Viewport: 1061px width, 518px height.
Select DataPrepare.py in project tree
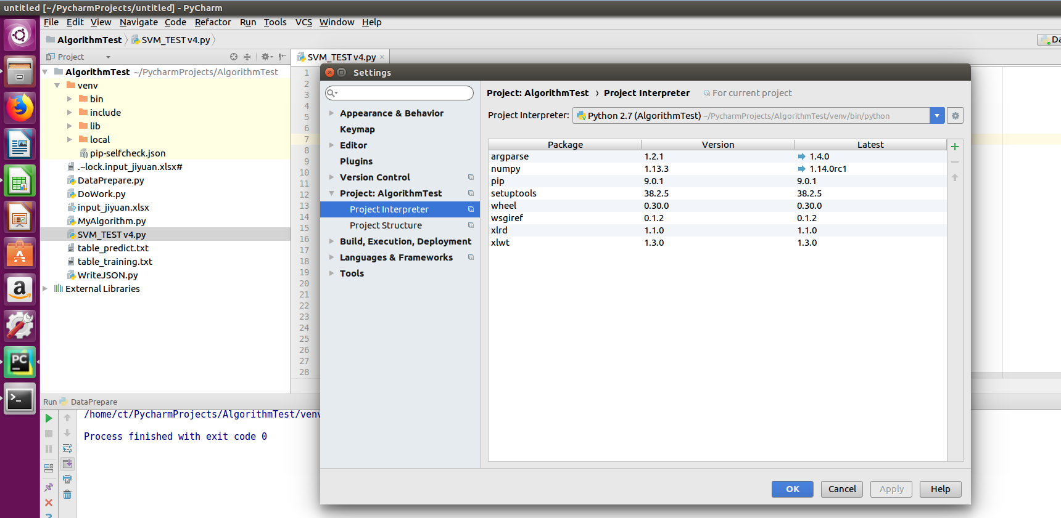pos(110,180)
